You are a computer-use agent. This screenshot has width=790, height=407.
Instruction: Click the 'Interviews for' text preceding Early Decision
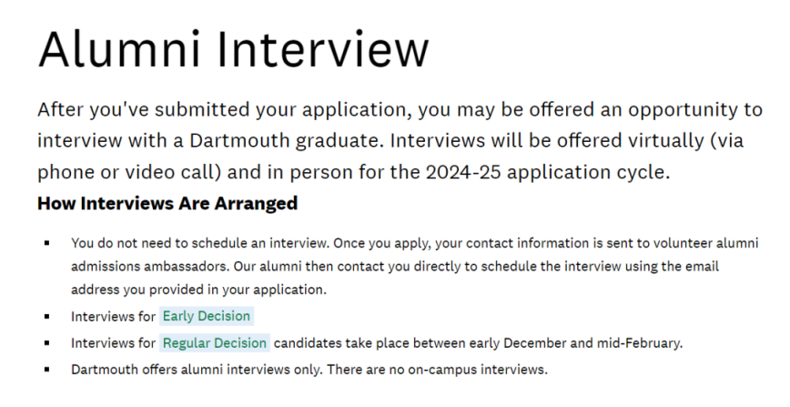pyautogui.click(x=114, y=317)
